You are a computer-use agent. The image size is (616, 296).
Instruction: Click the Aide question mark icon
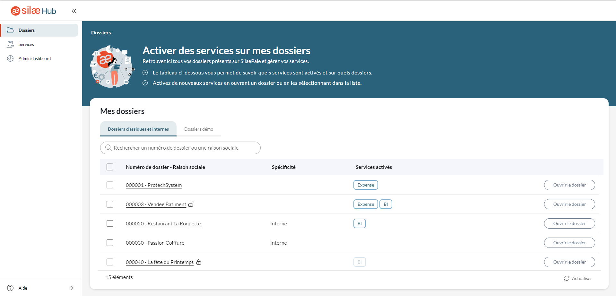pyautogui.click(x=10, y=288)
